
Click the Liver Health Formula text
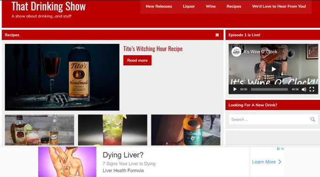123,170
